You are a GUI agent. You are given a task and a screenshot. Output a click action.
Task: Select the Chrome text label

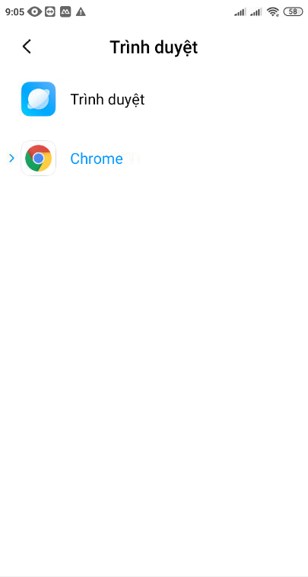pyautogui.click(x=97, y=159)
